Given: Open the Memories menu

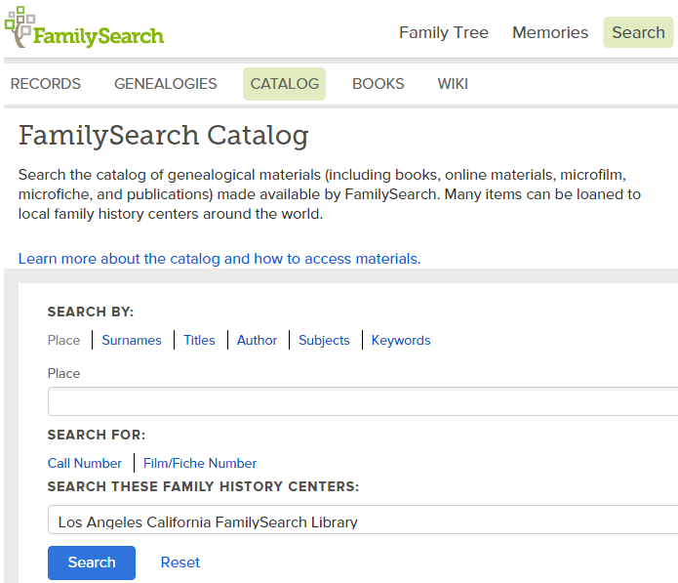Looking at the screenshot, I should click(x=549, y=32).
